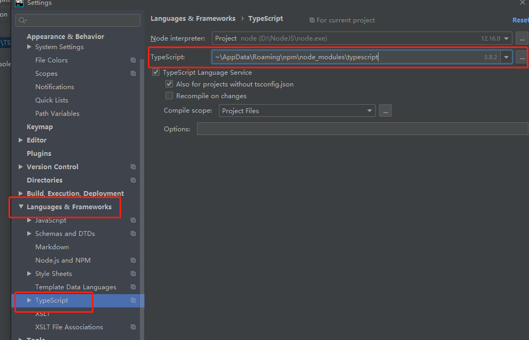
Task: Click project-level icon beside File Colors
Action: point(133,60)
